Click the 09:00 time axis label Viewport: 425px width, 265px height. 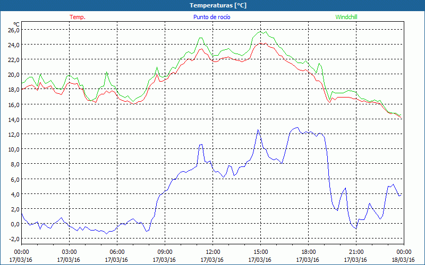[x=165, y=252]
